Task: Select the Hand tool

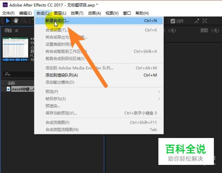Action: tap(16, 21)
